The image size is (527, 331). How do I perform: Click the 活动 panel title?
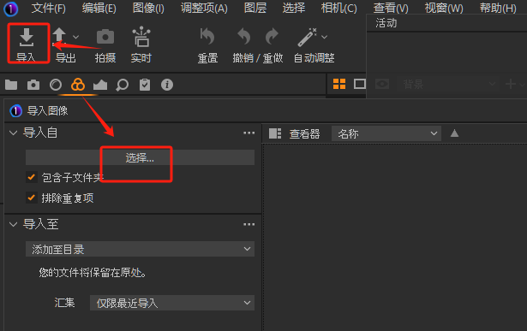coord(386,23)
